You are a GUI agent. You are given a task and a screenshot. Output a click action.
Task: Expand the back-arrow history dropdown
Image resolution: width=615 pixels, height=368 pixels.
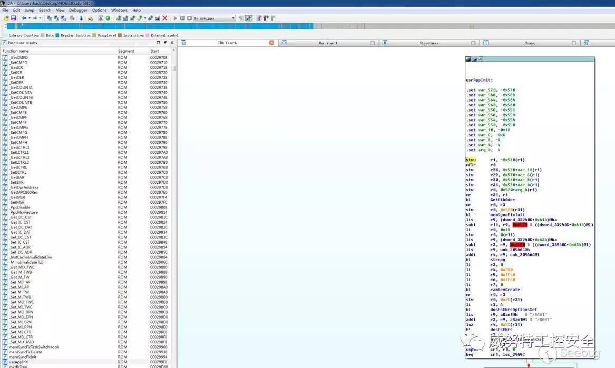click(x=30, y=18)
